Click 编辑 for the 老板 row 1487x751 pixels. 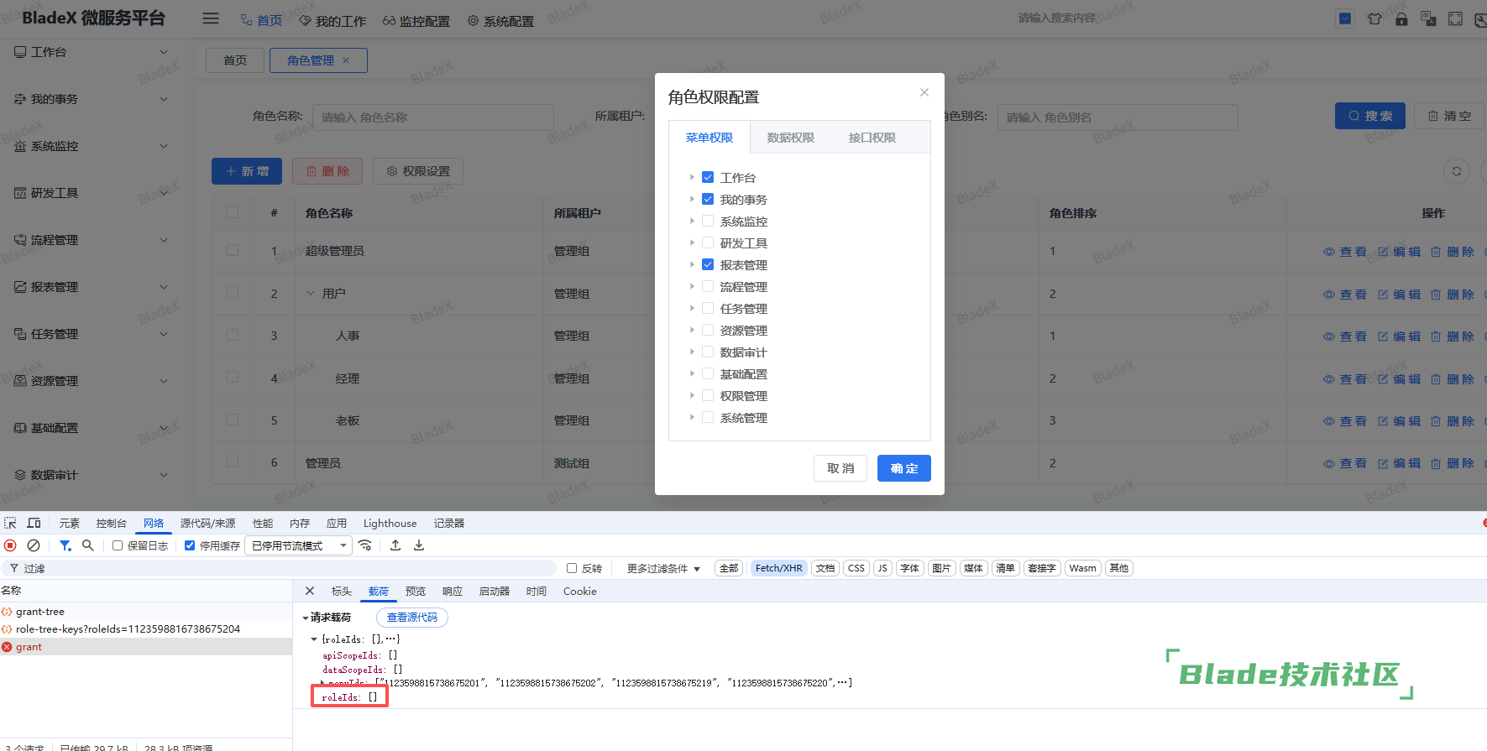[x=1400, y=421]
